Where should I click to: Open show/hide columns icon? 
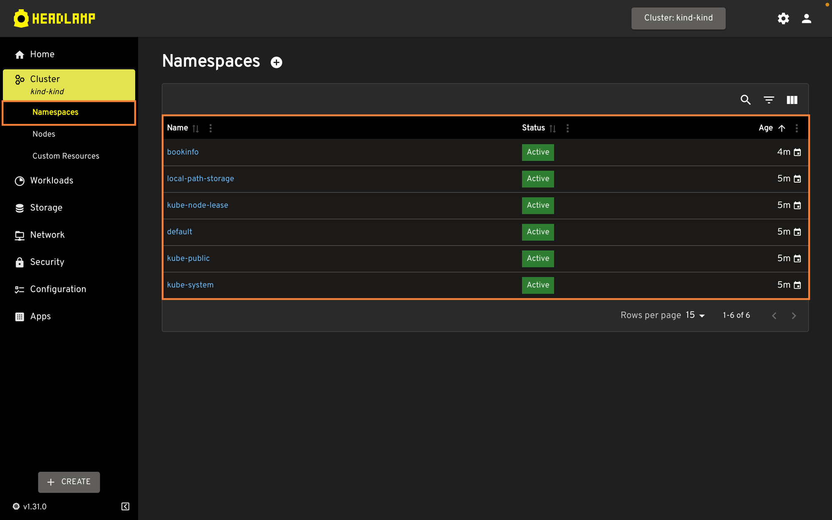tap(792, 100)
